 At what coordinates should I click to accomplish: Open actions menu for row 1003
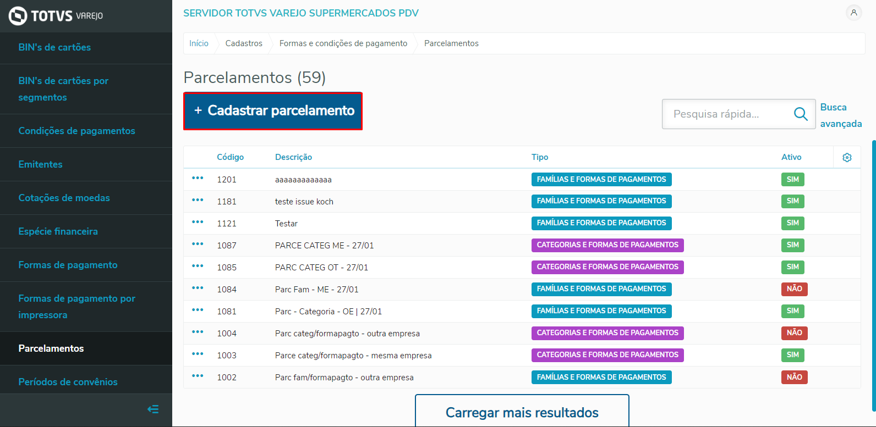click(x=198, y=354)
